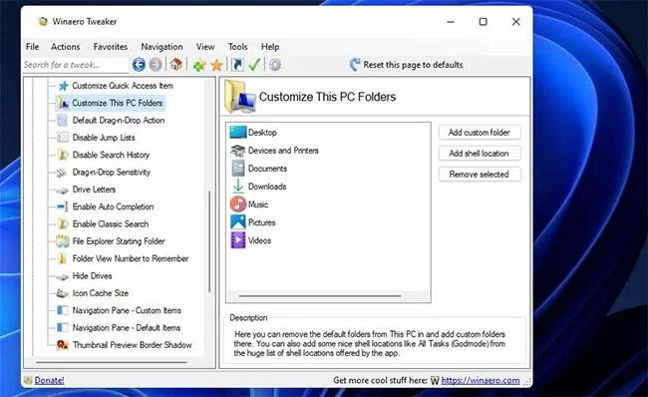Click the Donate coin icon
Image resolution: width=648 pixels, height=397 pixels.
pos(28,380)
